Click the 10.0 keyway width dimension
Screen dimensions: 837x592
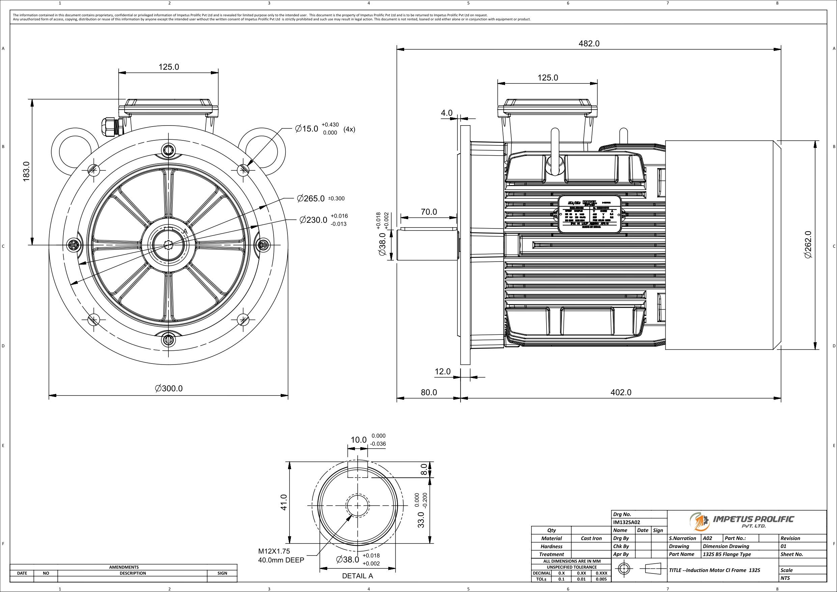click(368, 439)
